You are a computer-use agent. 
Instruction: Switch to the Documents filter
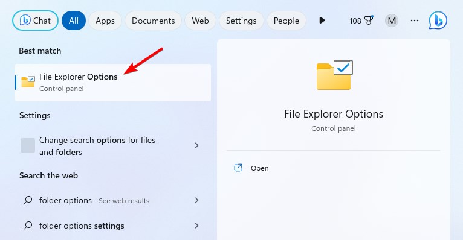[154, 21]
